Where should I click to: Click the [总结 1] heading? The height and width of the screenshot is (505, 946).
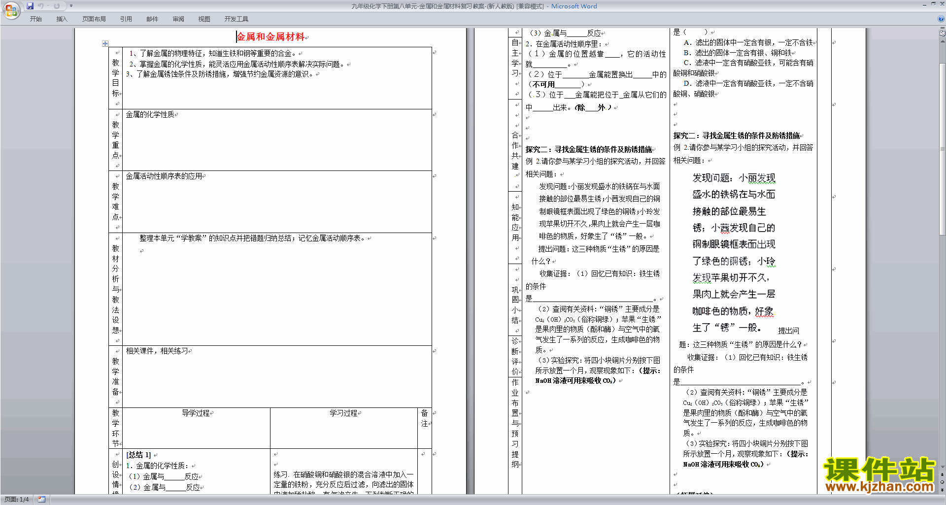(138, 455)
